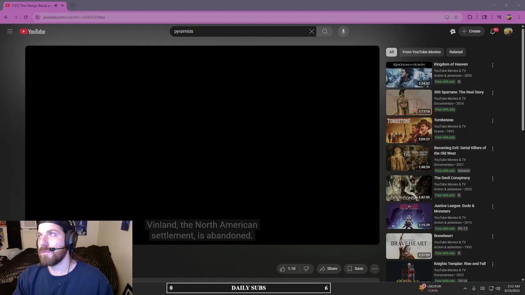Viewport: 525px width, 295px height.
Task: Click the taskbar microphone tray icon
Action: coord(474,288)
